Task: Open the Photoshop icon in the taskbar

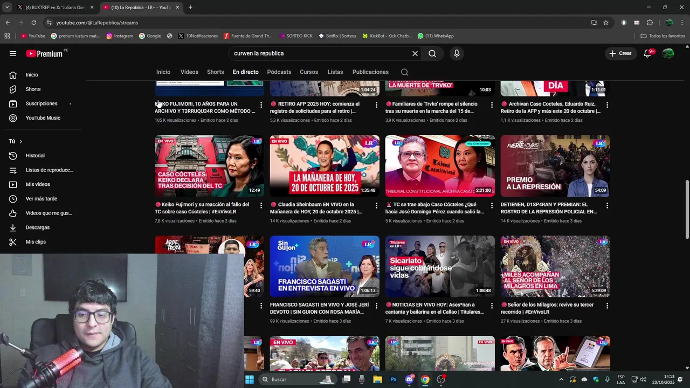Action: point(394,379)
